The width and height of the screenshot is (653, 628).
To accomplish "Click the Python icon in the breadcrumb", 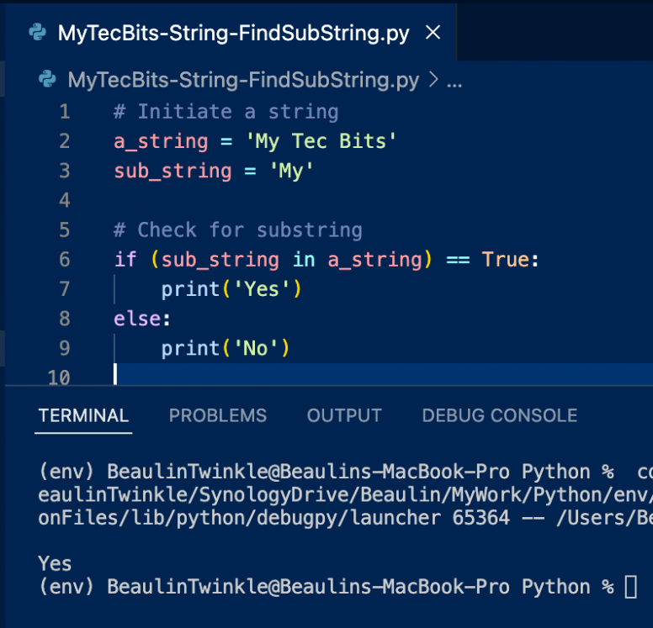I will pyautogui.click(x=47, y=79).
